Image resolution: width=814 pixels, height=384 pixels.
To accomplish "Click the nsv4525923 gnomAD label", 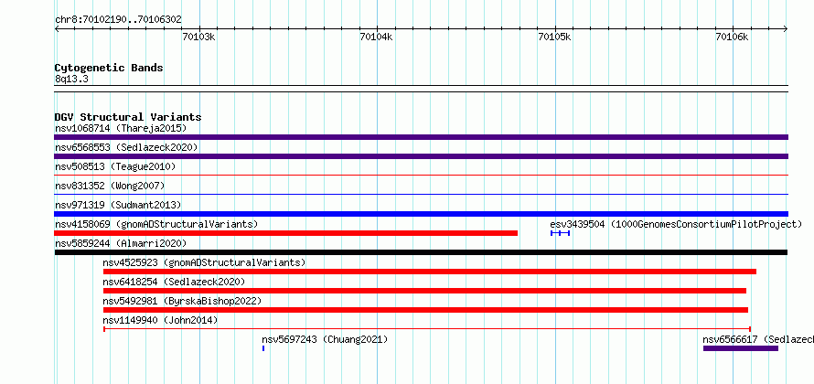I will (204, 262).
